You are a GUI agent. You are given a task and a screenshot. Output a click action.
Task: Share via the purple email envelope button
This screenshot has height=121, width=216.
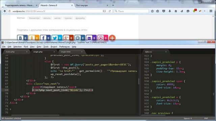91,38
